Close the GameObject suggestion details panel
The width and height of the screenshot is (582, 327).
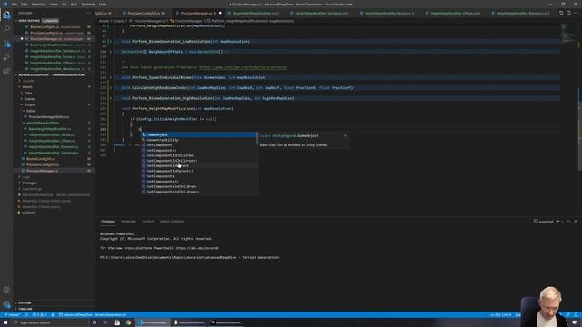point(346,136)
